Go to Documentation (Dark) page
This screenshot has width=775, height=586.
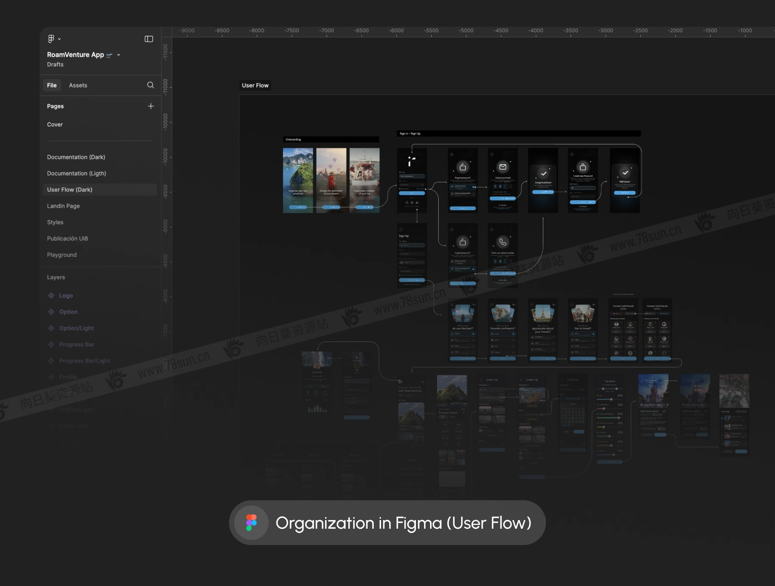76,157
